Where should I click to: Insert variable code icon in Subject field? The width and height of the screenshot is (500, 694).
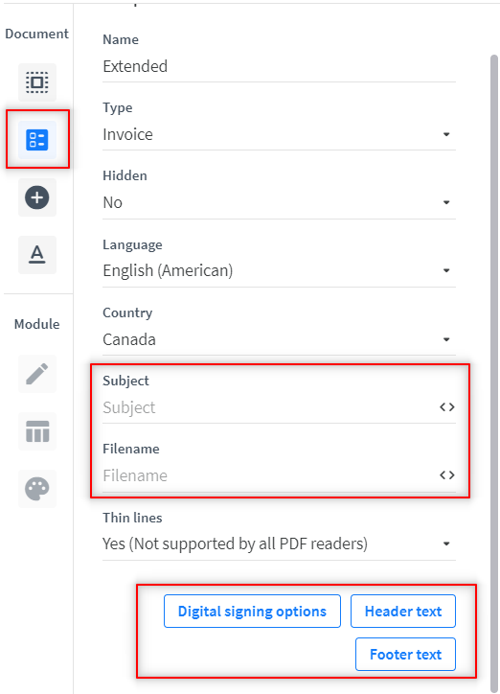447,406
